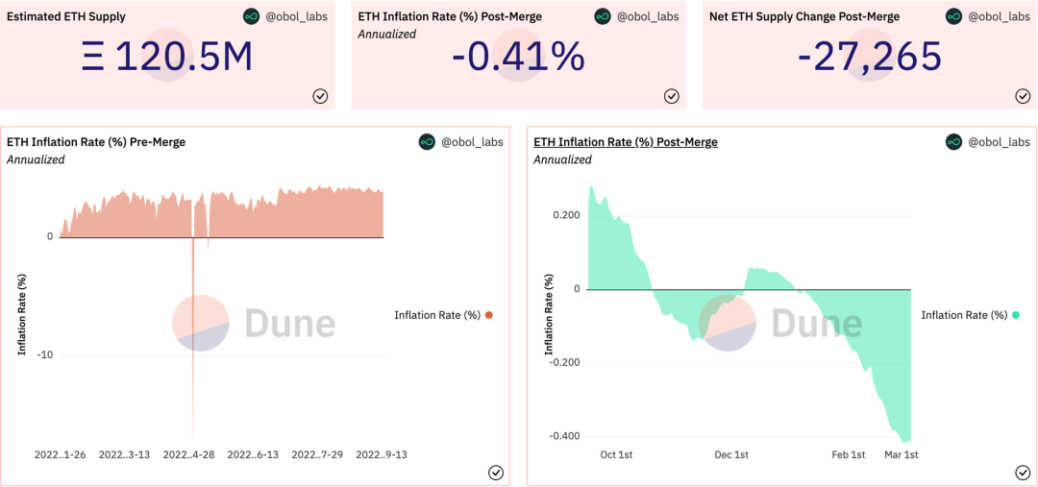
Task: Click verified checkmark on Net ETH Supply Change card
Action: 1023,95
